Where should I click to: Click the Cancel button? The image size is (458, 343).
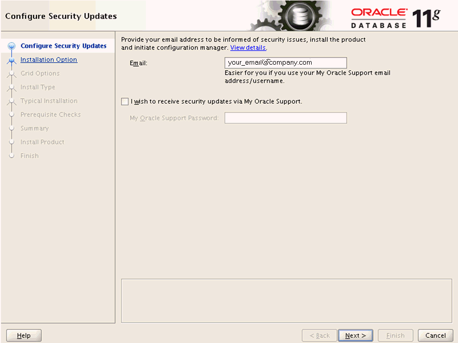click(x=435, y=335)
